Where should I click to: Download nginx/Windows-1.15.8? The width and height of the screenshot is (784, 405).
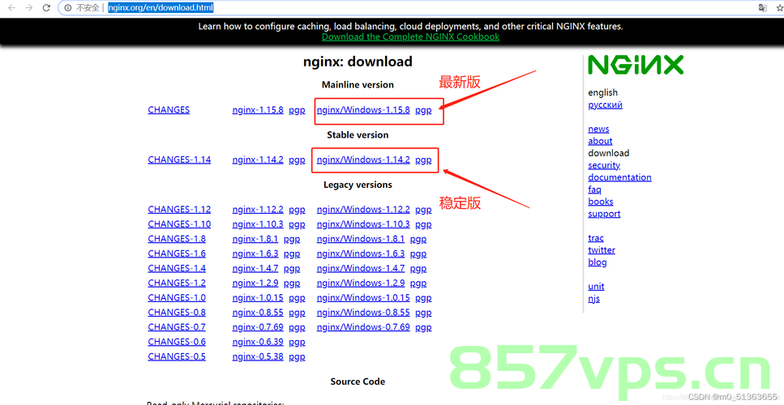pyautogui.click(x=363, y=110)
